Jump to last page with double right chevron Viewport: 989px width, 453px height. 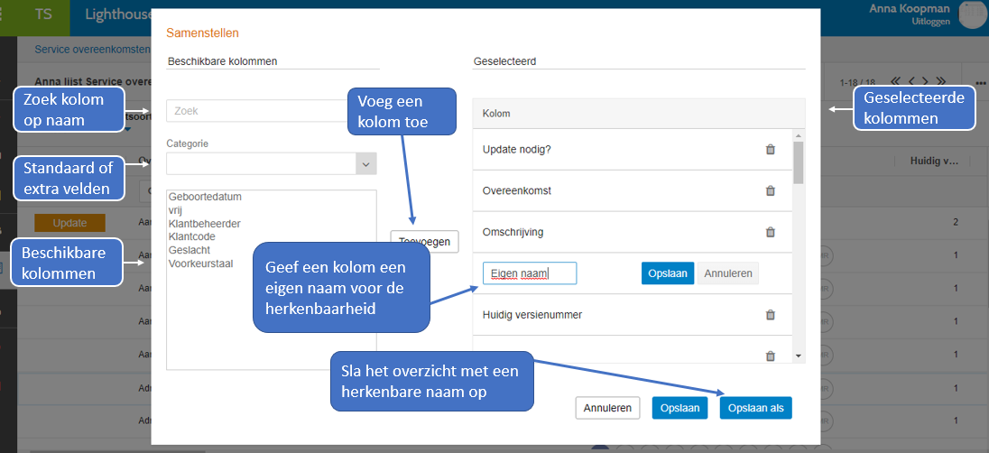[941, 81]
